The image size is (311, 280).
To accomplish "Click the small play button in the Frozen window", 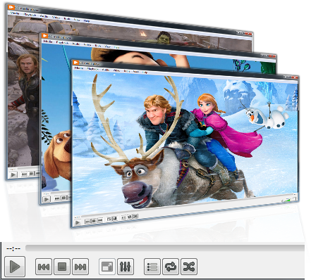I will [x=78, y=222].
